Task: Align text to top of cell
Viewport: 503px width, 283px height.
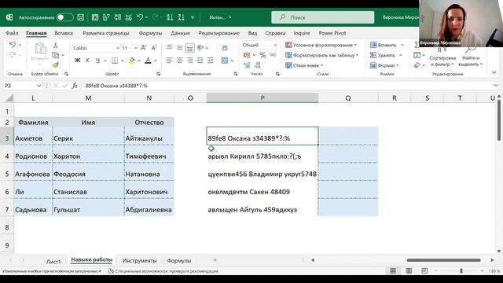Action: (170, 48)
